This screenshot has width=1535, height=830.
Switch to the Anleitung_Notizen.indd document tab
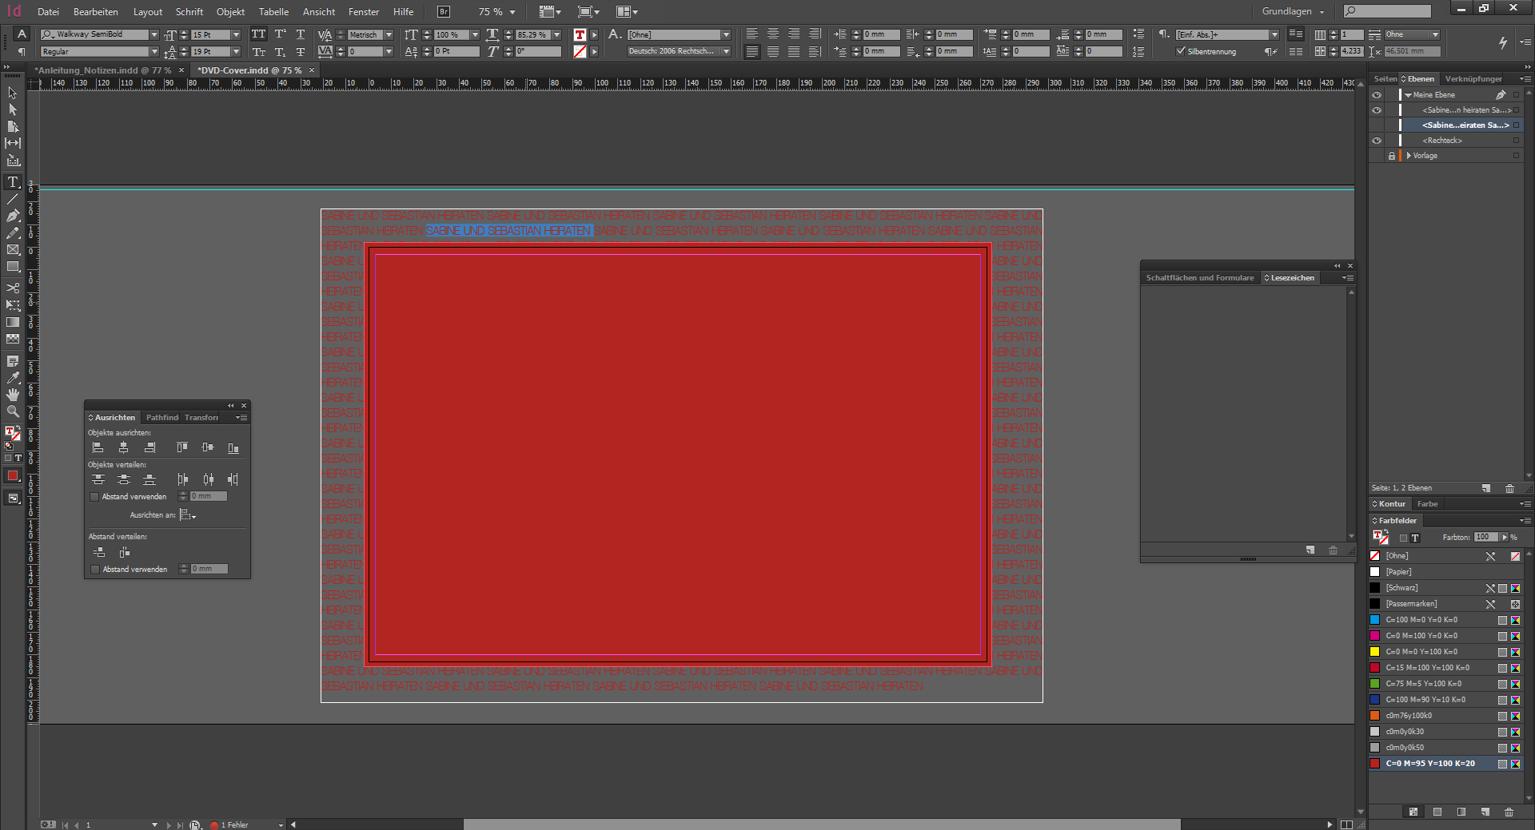coord(104,70)
